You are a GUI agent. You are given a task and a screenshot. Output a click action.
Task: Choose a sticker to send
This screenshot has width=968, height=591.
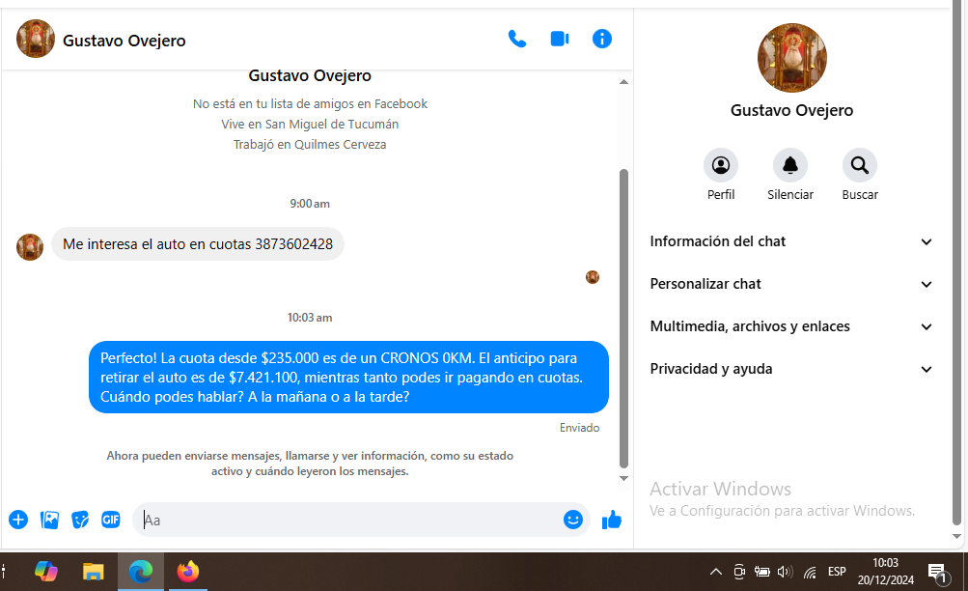pyautogui.click(x=80, y=520)
